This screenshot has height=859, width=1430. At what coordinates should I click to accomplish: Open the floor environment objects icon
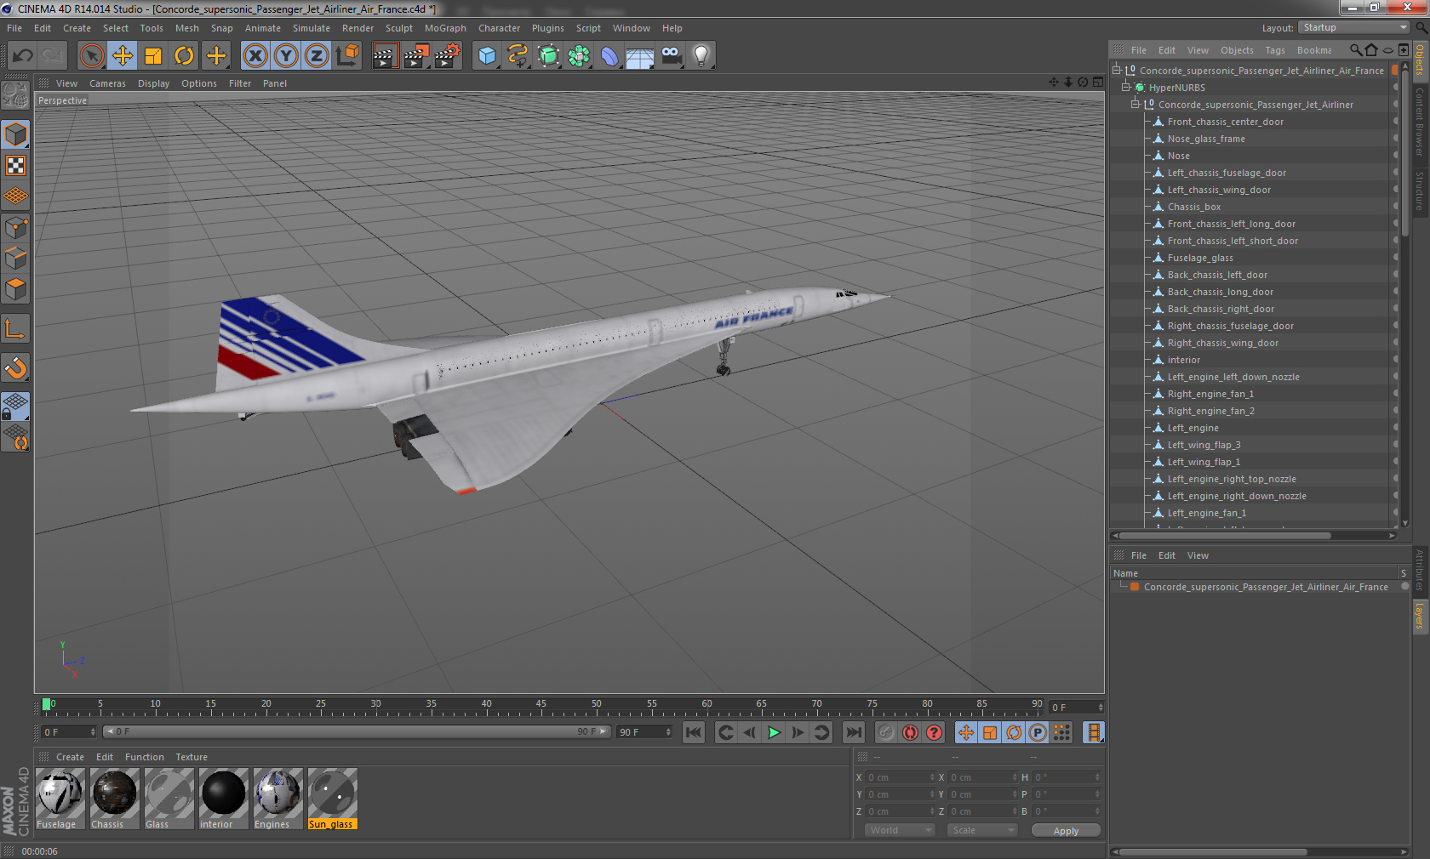click(640, 56)
